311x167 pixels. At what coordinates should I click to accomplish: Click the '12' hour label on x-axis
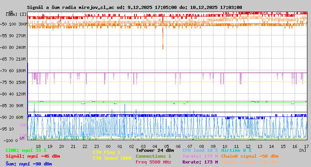(x=248, y=146)
